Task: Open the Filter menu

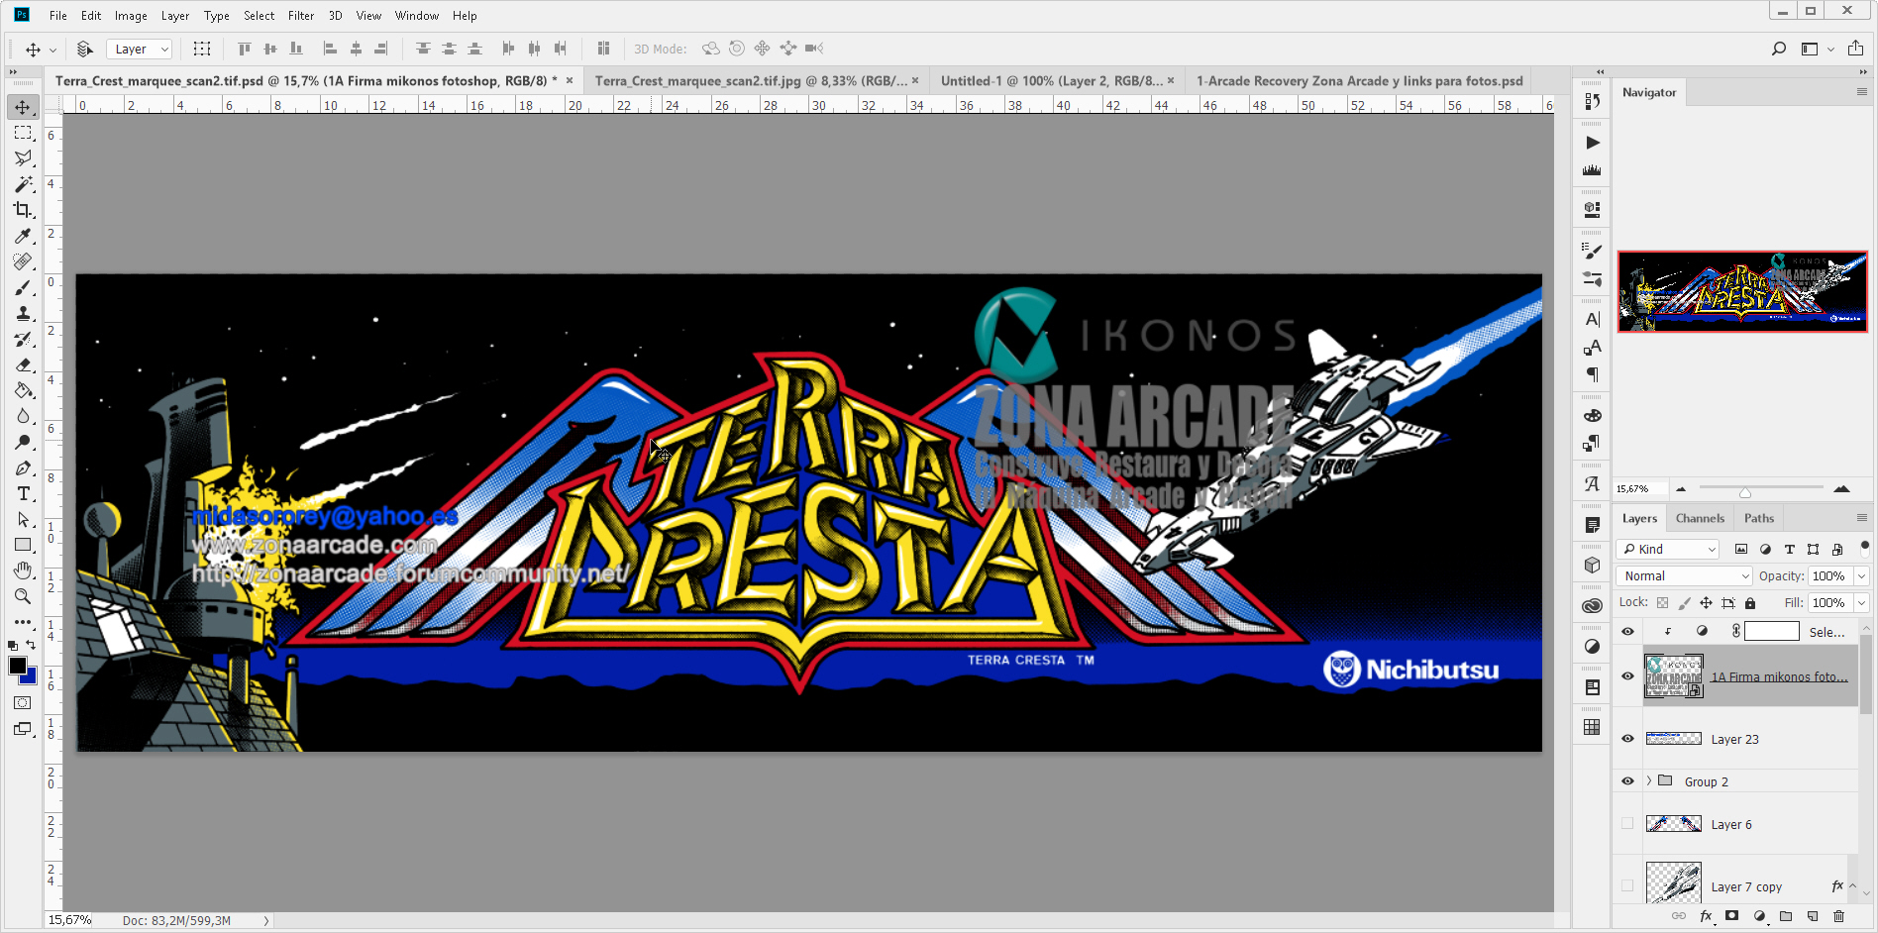Action: point(300,16)
